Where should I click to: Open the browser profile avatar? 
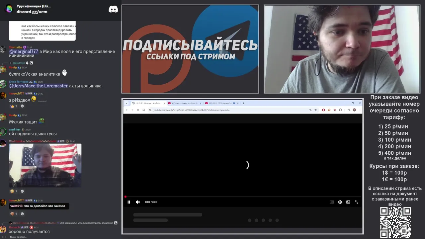(354, 110)
